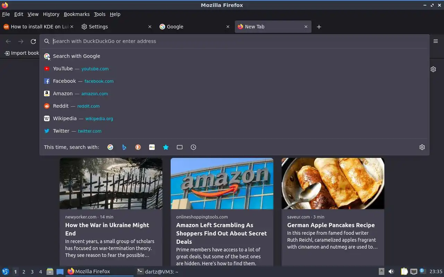444x277 pixels.
Task: Click show desktop taskbar icon
Action: point(60,271)
